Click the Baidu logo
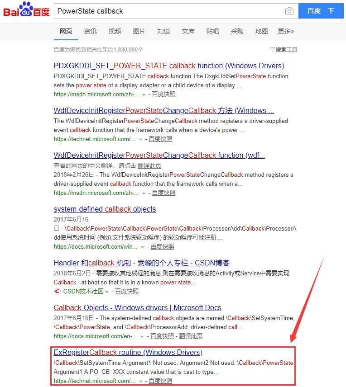 (x=26, y=9)
